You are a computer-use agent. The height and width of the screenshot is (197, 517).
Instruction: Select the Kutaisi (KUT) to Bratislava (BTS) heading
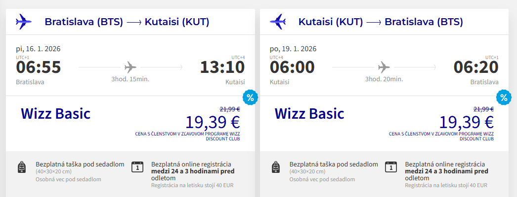pyautogui.click(x=381, y=22)
